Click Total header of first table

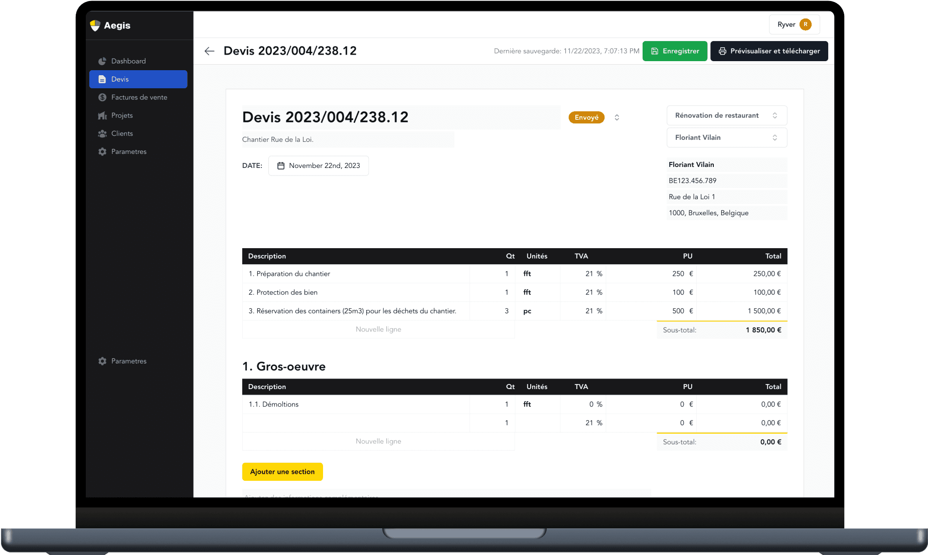[773, 256]
